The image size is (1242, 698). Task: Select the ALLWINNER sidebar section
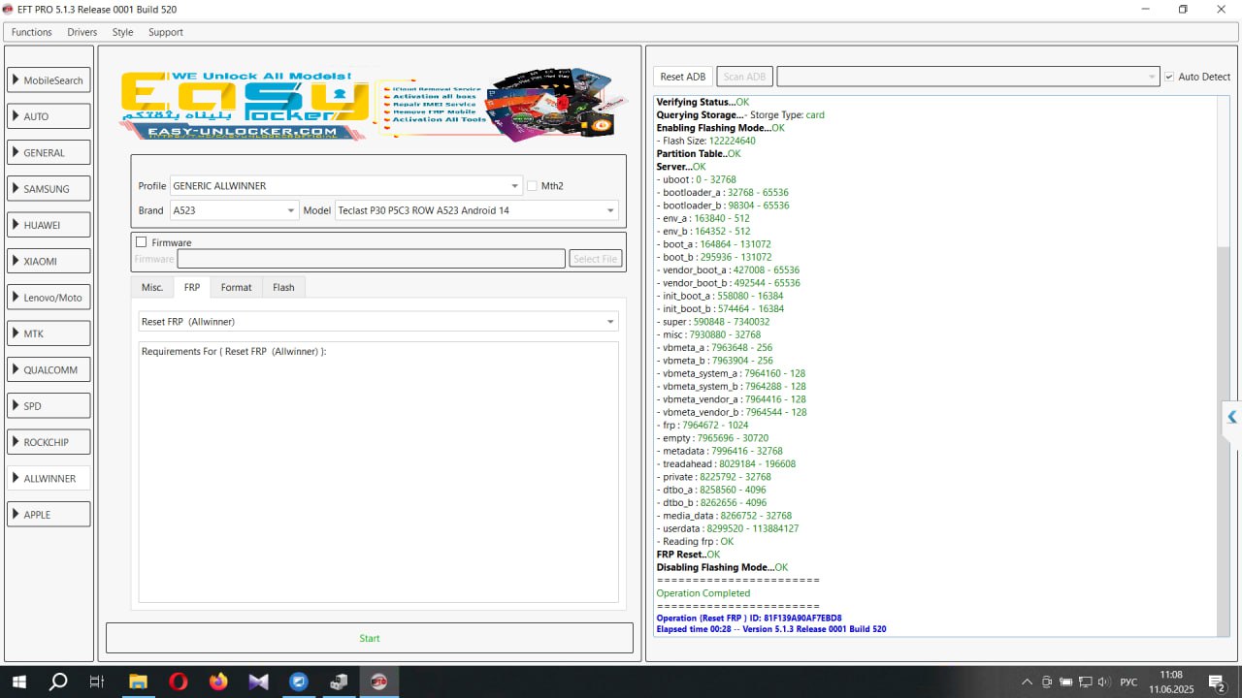point(49,478)
